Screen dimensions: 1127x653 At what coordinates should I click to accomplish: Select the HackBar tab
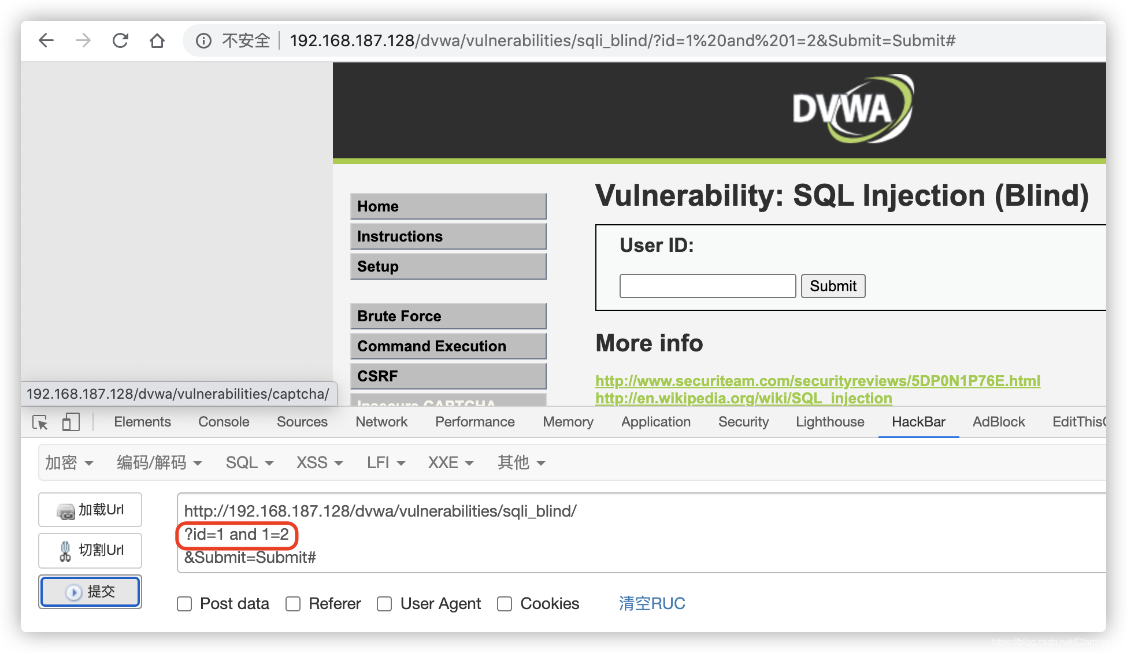coord(918,422)
